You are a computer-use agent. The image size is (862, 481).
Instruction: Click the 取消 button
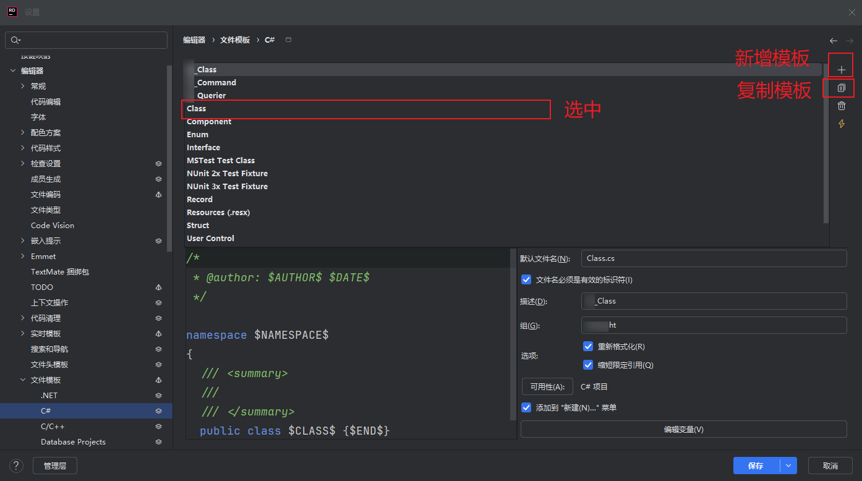pos(830,466)
